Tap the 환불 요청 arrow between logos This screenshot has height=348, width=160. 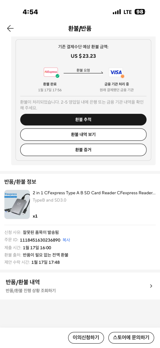point(83,72)
